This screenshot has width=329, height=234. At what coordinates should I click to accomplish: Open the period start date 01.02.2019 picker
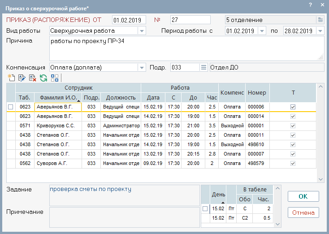pos(262,31)
